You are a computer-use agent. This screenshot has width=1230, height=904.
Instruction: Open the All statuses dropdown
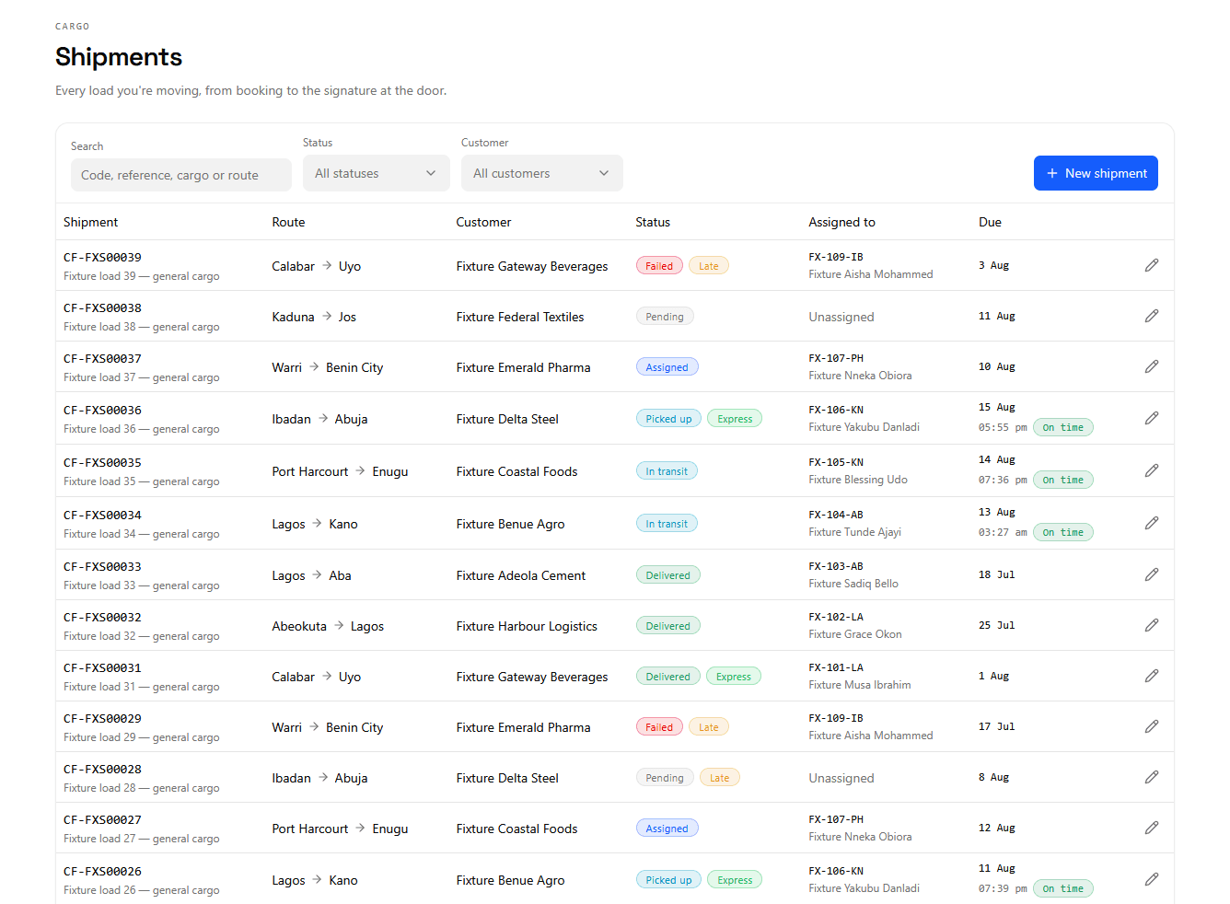pyautogui.click(x=376, y=173)
